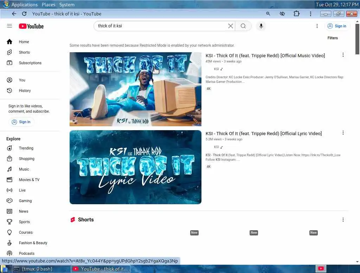Click the YouTube tray icon in bottom panel
The height and width of the screenshot is (273, 360).
(x=321, y=268)
